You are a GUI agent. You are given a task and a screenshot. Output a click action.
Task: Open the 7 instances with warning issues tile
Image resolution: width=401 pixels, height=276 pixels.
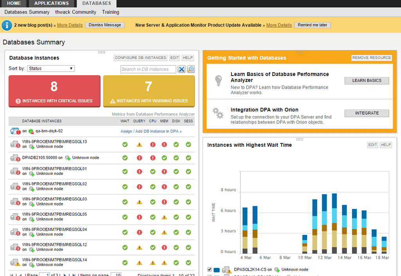[x=149, y=91]
